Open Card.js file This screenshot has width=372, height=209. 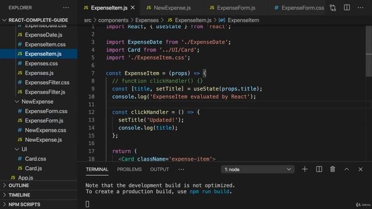click(x=33, y=168)
